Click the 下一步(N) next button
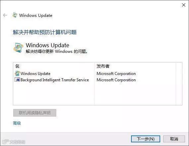189x146 pixels. [x=146, y=139]
